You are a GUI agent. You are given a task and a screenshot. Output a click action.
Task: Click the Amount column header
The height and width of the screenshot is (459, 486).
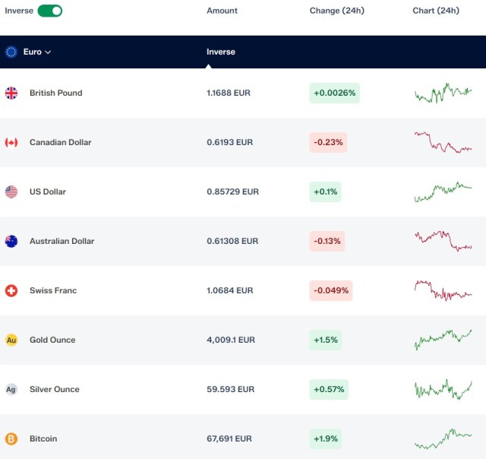[222, 11]
